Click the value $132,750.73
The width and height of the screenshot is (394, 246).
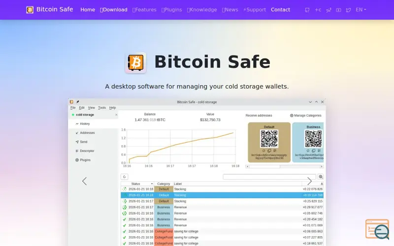pyautogui.click(x=210, y=120)
